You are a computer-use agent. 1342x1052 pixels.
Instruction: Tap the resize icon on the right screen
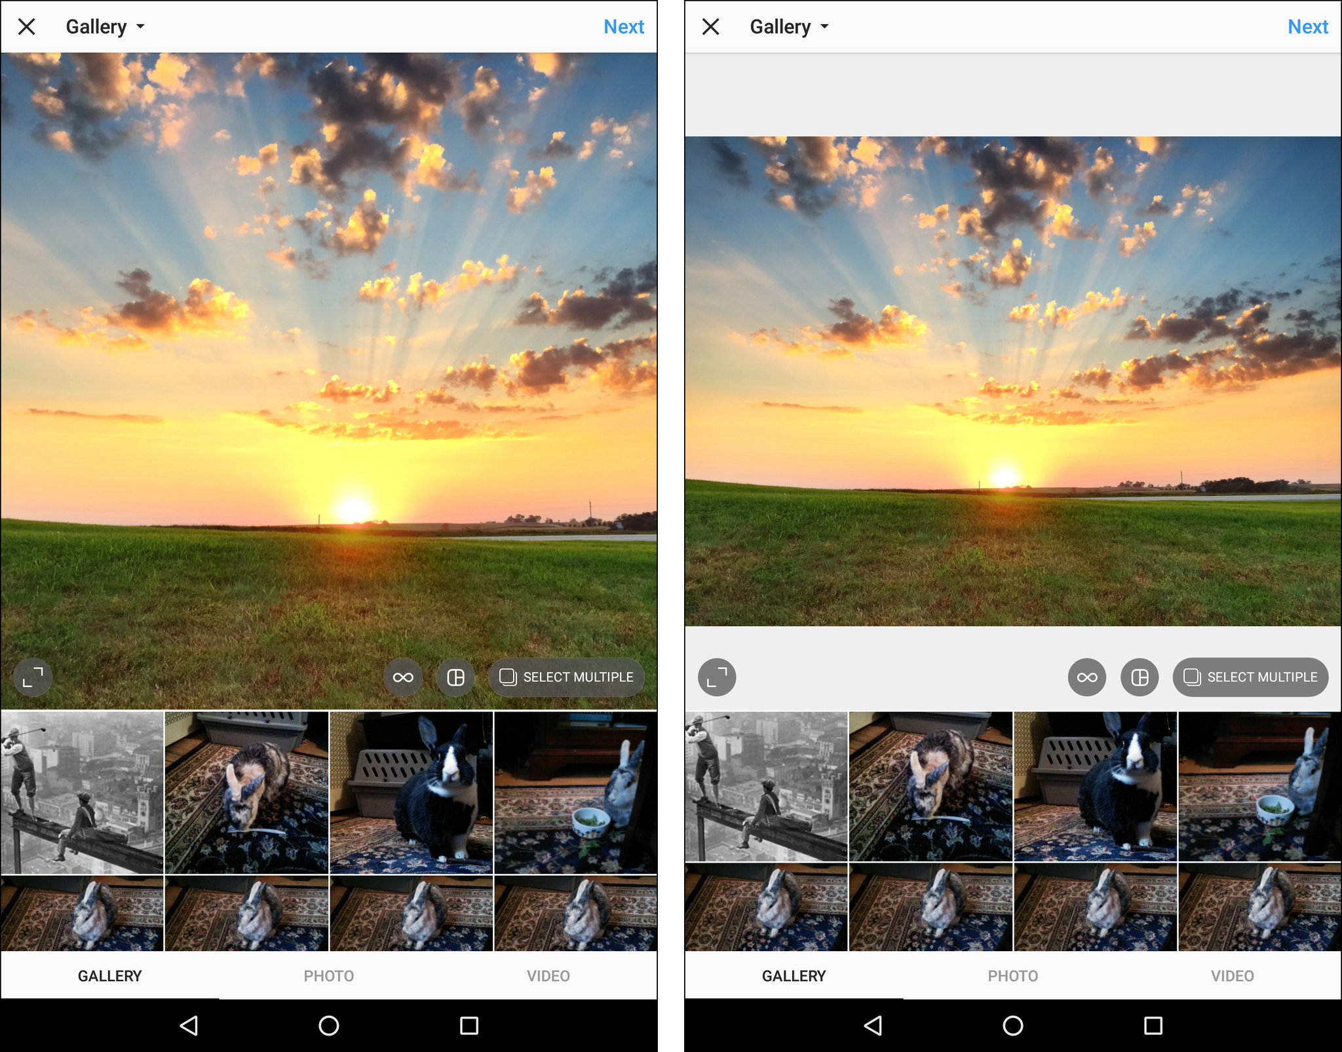718,677
